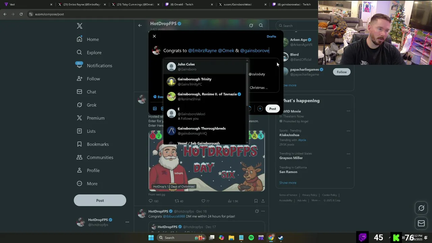This screenshot has width=432, height=243.
Task: Open Profile in sidebar
Action: pos(88,170)
